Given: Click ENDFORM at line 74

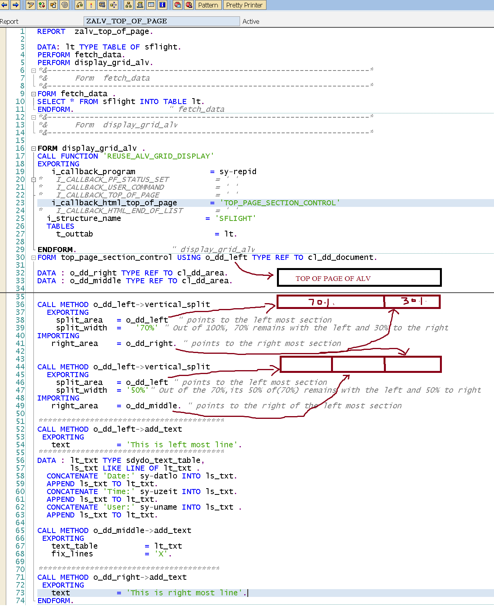Looking at the screenshot, I should (x=55, y=600).
